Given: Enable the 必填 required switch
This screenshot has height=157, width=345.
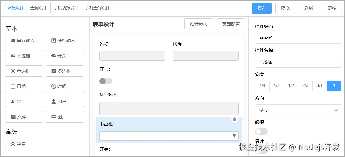Looking at the screenshot, I should [x=261, y=132].
